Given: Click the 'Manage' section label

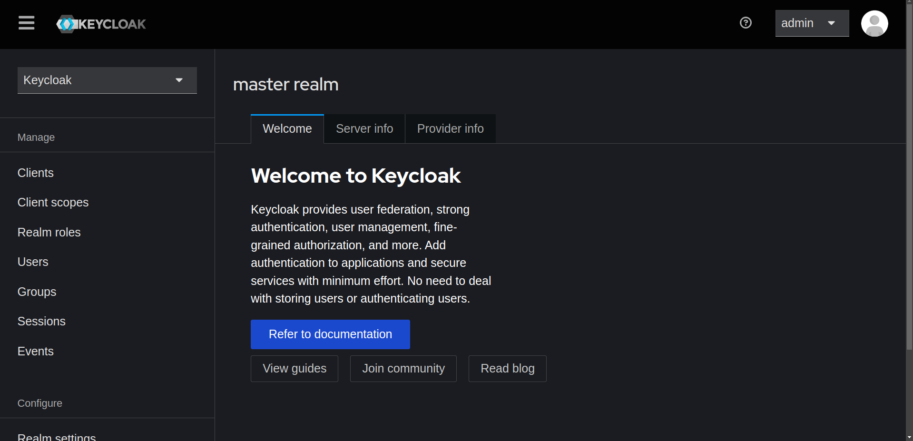Looking at the screenshot, I should coord(36,137).
